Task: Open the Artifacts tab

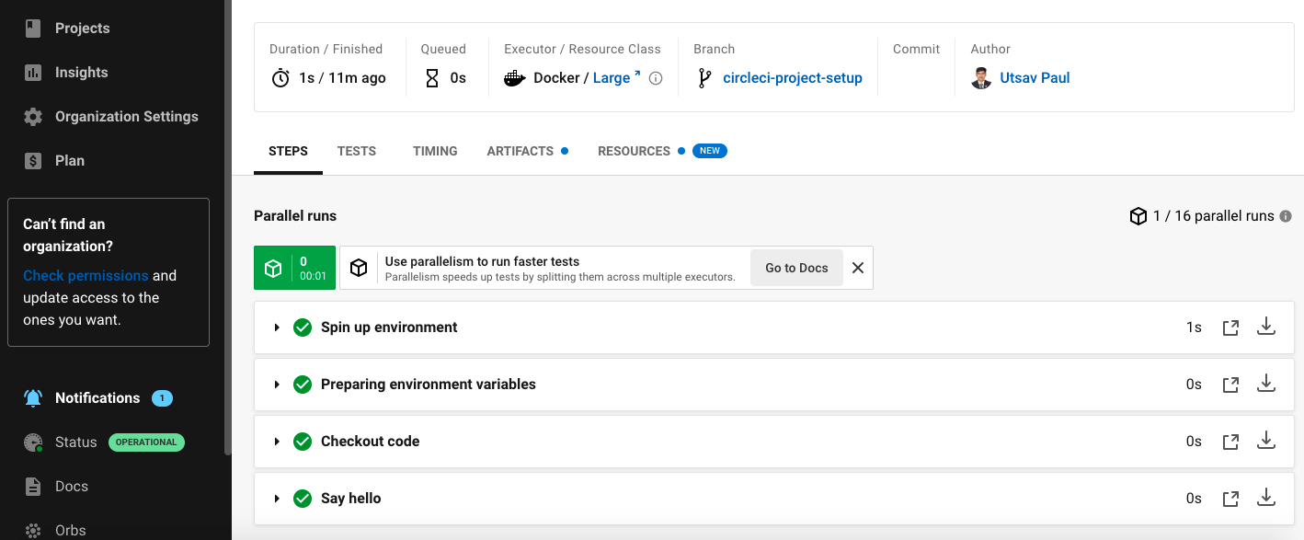Action: tap(520, 151)
